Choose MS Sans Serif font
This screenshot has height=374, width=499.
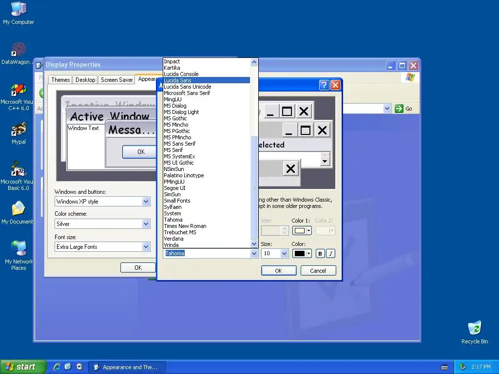pyautogui.click(x=207, y=144)
